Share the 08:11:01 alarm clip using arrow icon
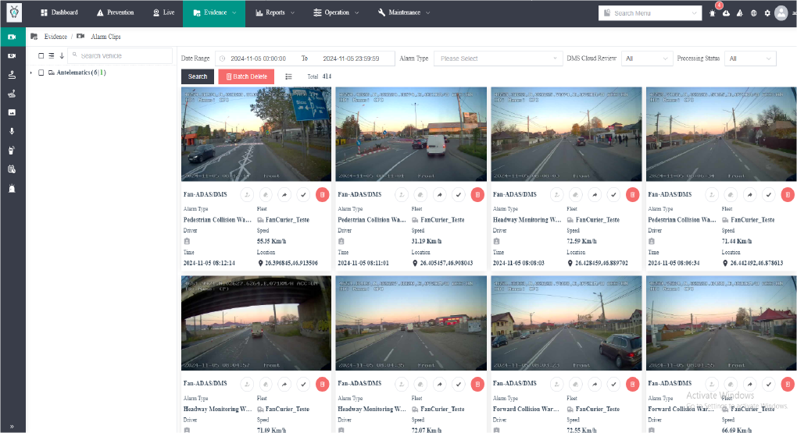The width and height of the screenshot is (797, 433). coord(440,194)
